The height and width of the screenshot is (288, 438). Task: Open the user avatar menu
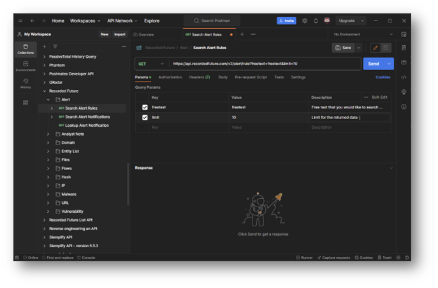[x=327, y=20]
